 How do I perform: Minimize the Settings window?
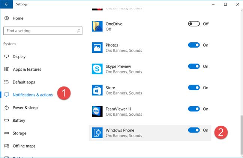point(213,4)
